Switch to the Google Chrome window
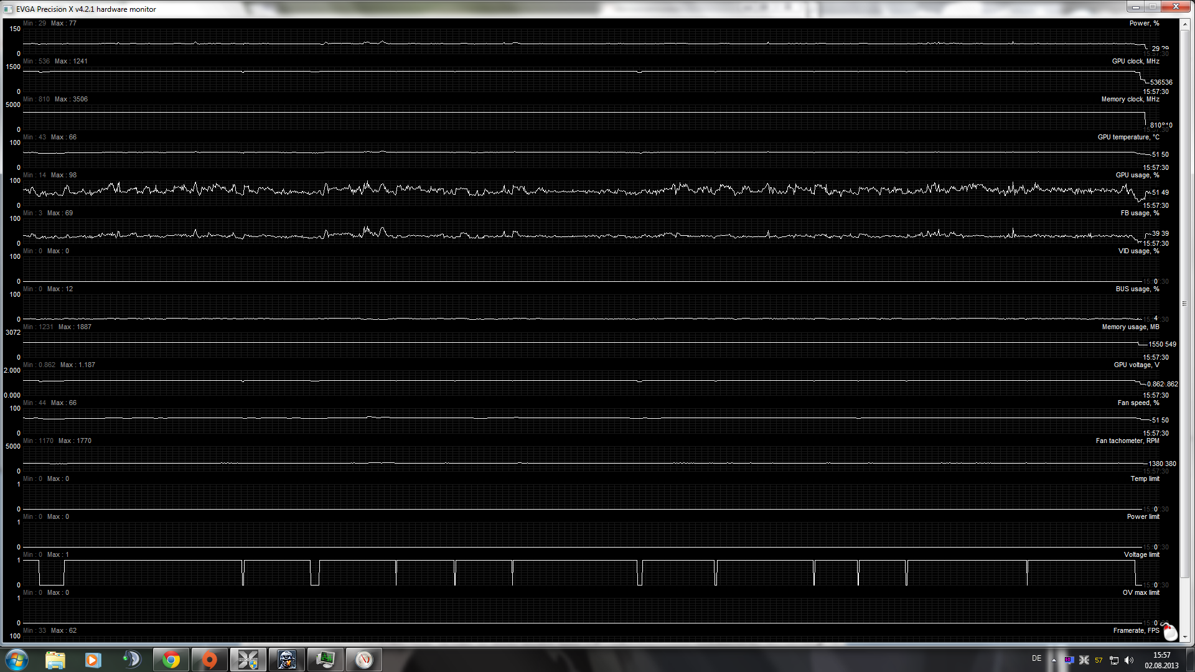Image resolution: width=1195 pixels, height=672 pixels. pos(171,660)
